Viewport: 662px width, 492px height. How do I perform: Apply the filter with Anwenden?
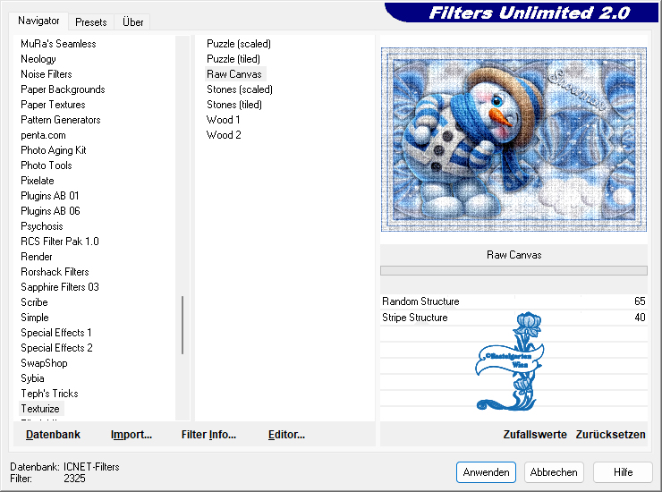pyautogui.click(x=486, y=471)
